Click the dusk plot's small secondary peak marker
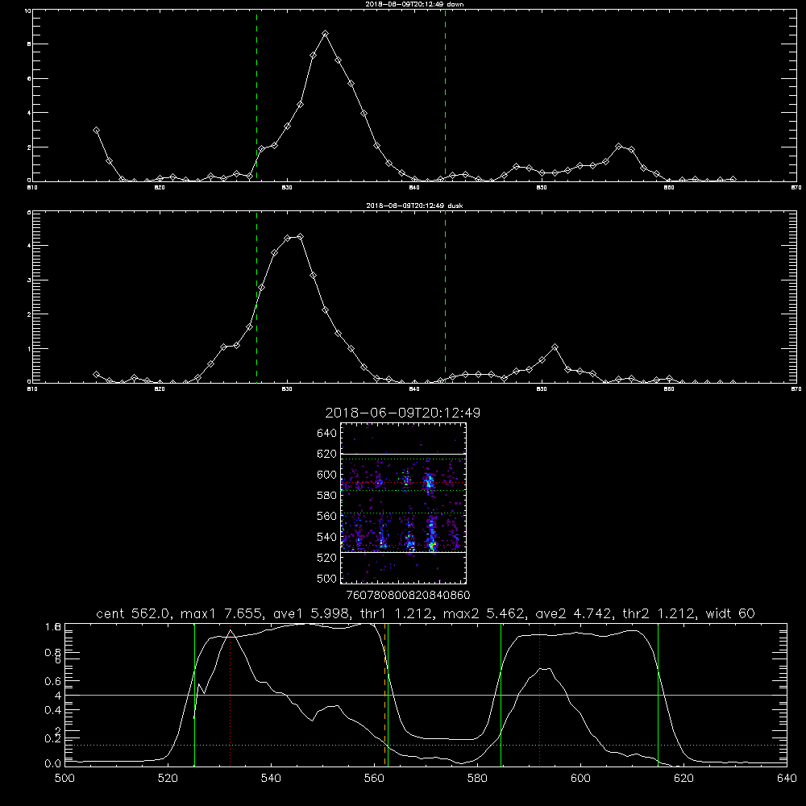 click(x=555, y=347)
